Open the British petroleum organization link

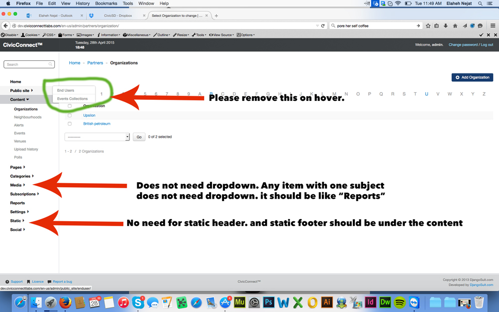pos(97,123)
